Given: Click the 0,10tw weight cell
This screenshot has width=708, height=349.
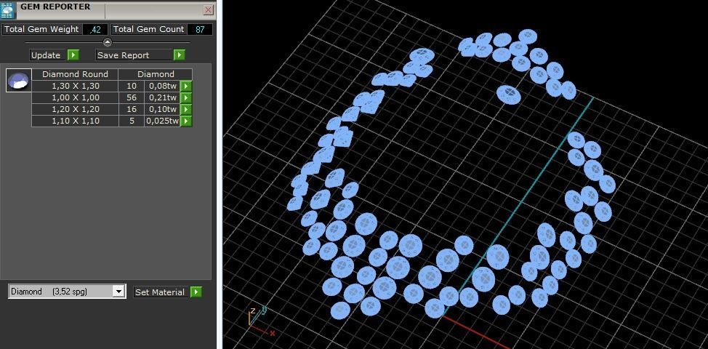Looking at the screenshot, I should click(163, 109).
